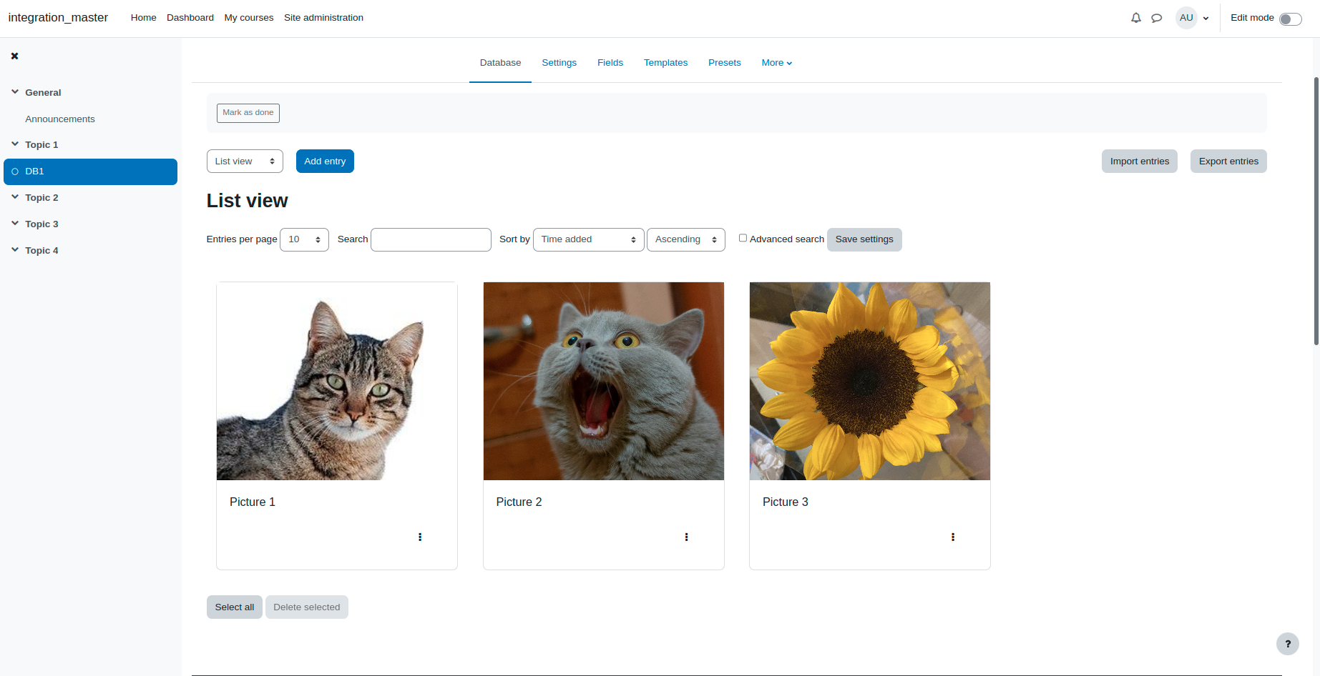Close the course index drawer
Viewport: 1320px width, 676px height.
pyautogui.click(x=14, y=56)
